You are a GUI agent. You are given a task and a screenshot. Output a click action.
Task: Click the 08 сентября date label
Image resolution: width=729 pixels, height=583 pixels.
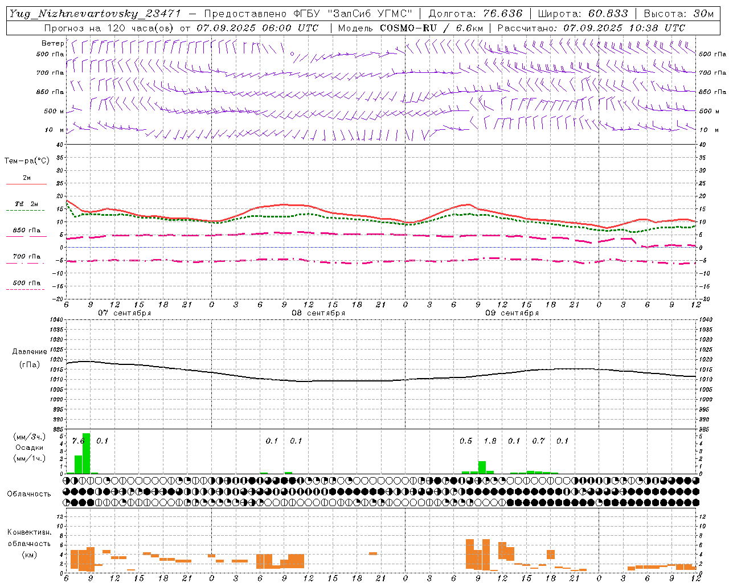318,313
